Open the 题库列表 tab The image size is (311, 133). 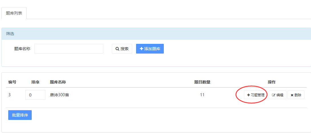coord(14,13)
